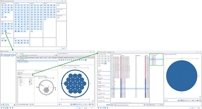This screenshot has height=109, width=202.
Task: Toggle the Position option in Geometry parameters
Action: point(30,82)
